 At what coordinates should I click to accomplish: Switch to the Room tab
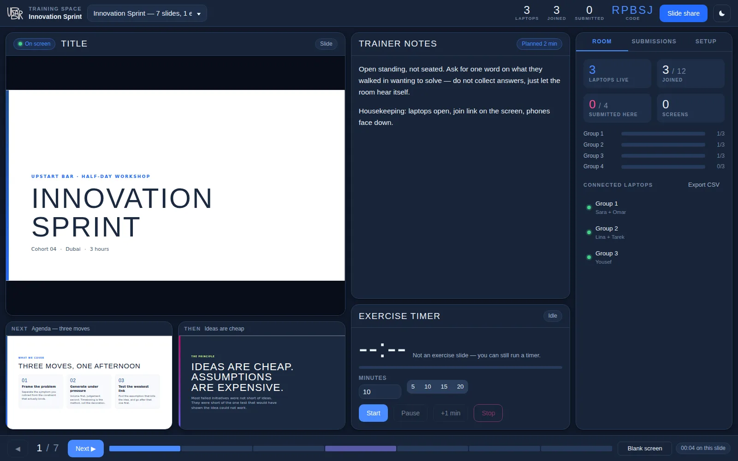[602, 41]
